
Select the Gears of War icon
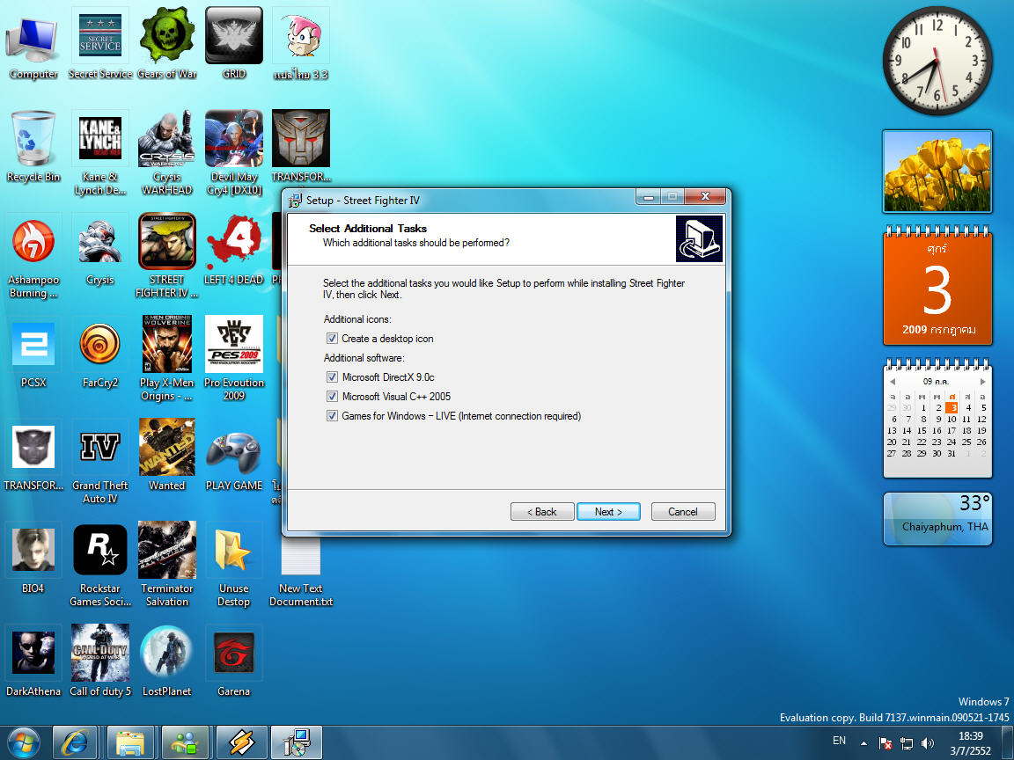point(167,44)
